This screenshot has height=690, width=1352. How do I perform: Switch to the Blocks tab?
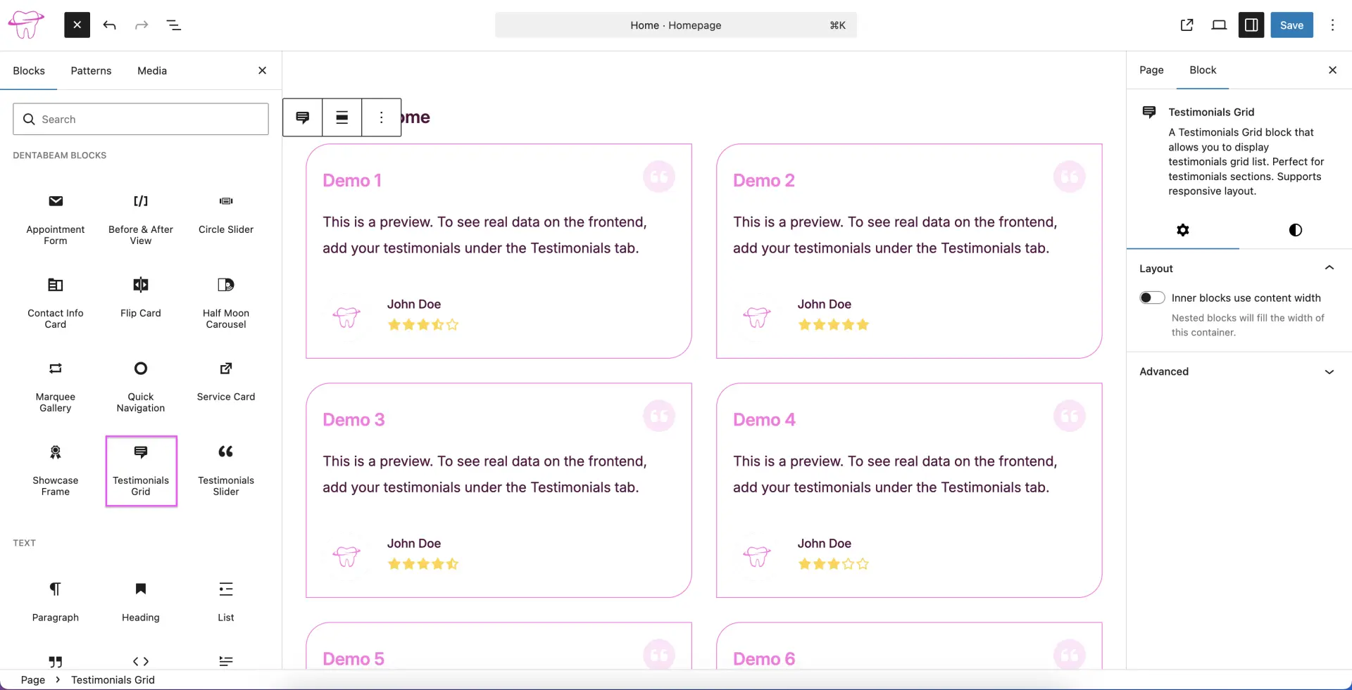pyautogui.click(x=29, y=70)
